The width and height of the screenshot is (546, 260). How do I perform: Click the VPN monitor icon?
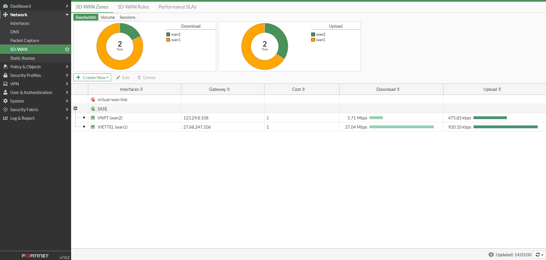5,84
